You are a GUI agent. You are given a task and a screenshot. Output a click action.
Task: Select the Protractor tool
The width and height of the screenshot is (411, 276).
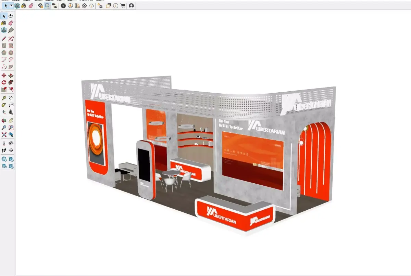[x=4, y=105]
